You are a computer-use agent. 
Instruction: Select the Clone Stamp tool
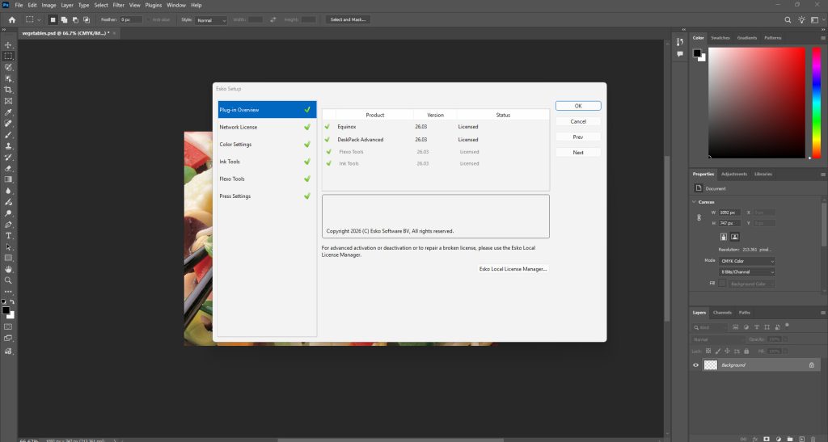(8, 146)
